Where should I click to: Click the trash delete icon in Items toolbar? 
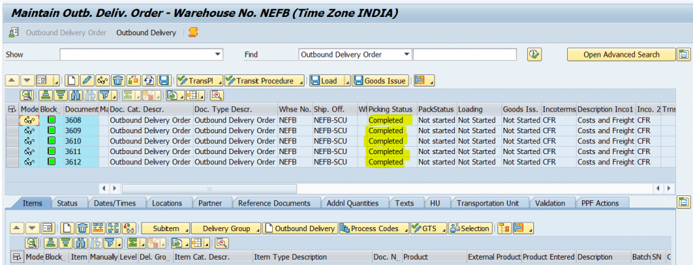pyautogui.click(x=83, y=228)
